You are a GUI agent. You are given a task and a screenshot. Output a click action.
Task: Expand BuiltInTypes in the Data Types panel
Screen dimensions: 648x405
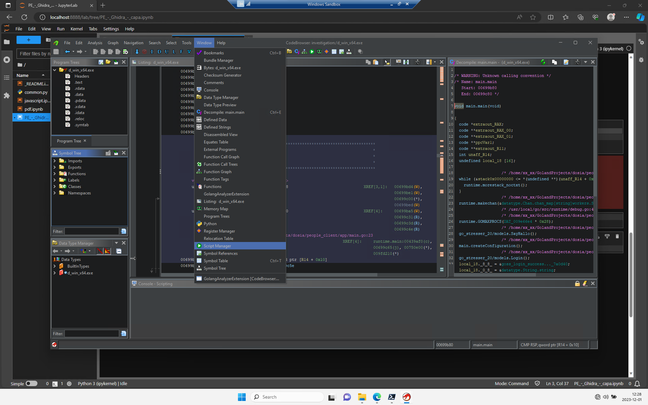(x=55, y=266)
